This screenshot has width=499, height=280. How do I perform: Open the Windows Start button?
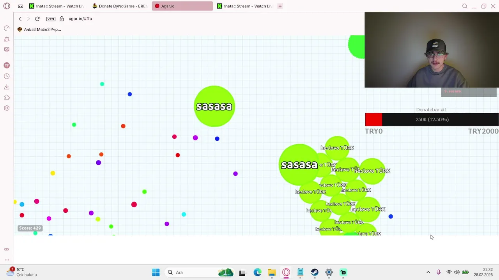(156, 272)
